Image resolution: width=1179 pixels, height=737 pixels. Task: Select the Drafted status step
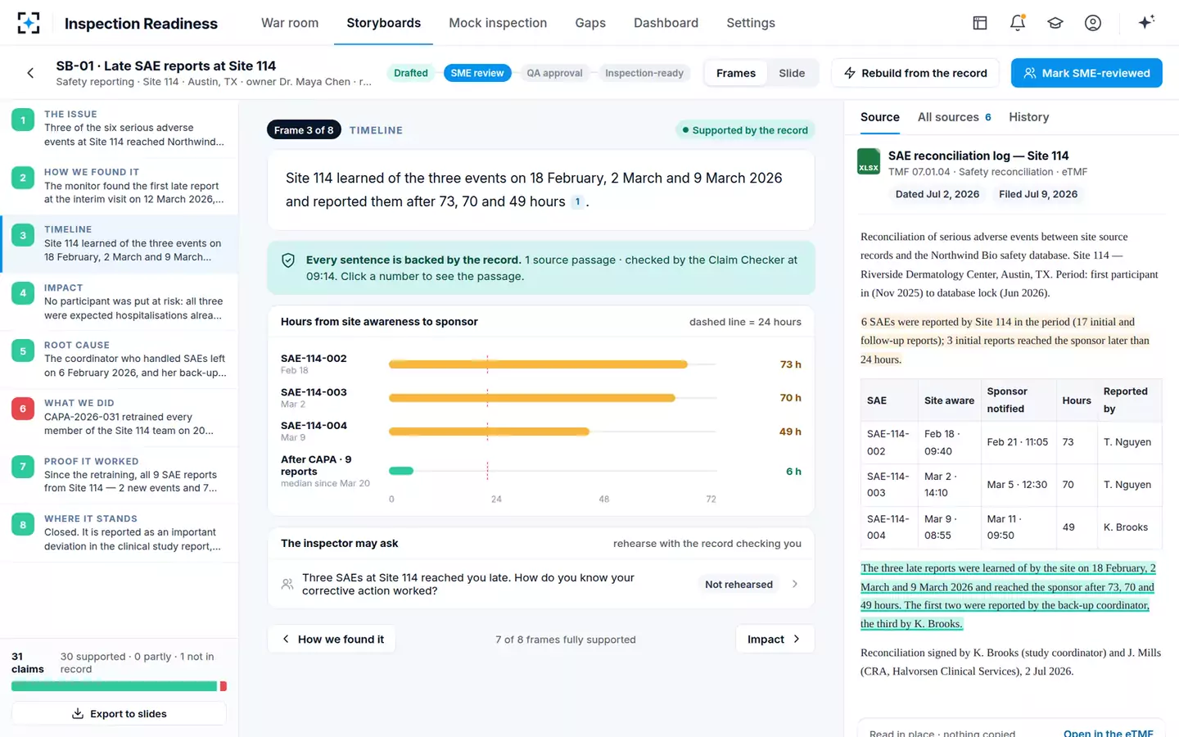coord(411,73)
